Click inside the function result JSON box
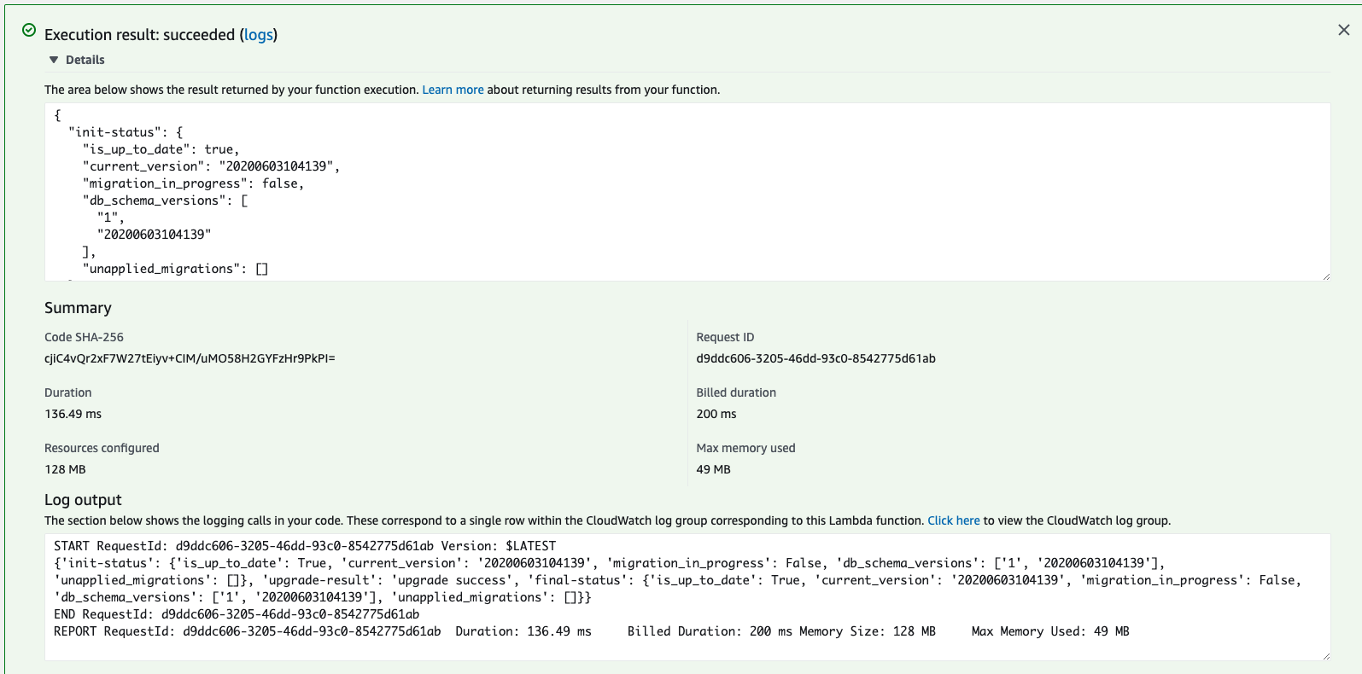This screenshot has width=1362, height=674. click(x=687, y=192)
